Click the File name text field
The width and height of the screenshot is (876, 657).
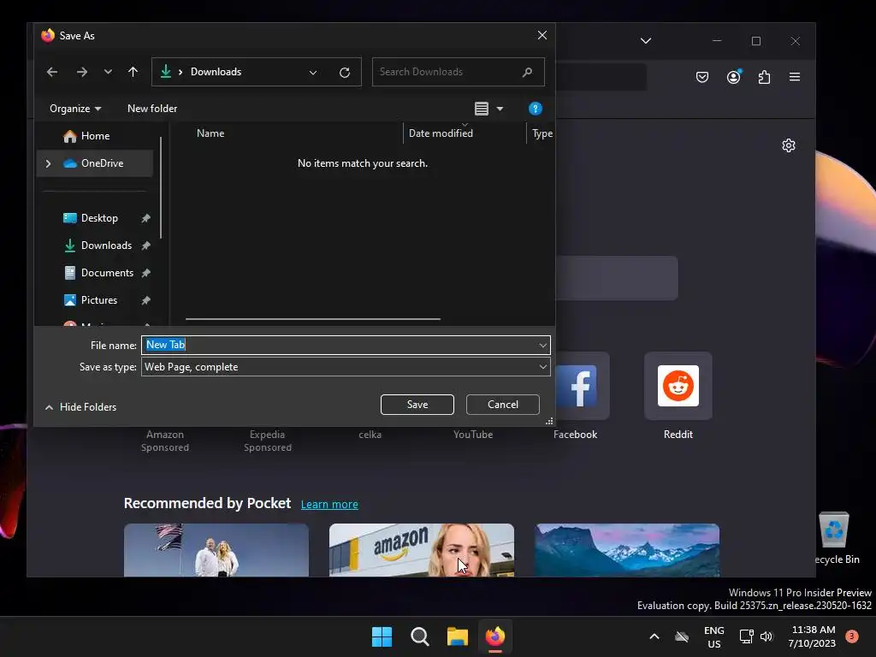pyautogui.click(x=340, y=346)
